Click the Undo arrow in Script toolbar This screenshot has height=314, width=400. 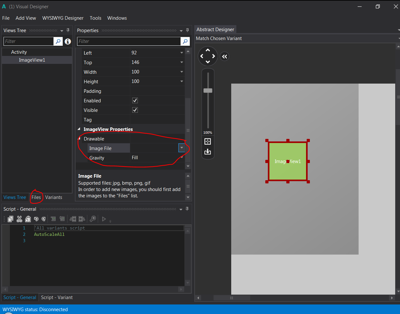[36, 219]
